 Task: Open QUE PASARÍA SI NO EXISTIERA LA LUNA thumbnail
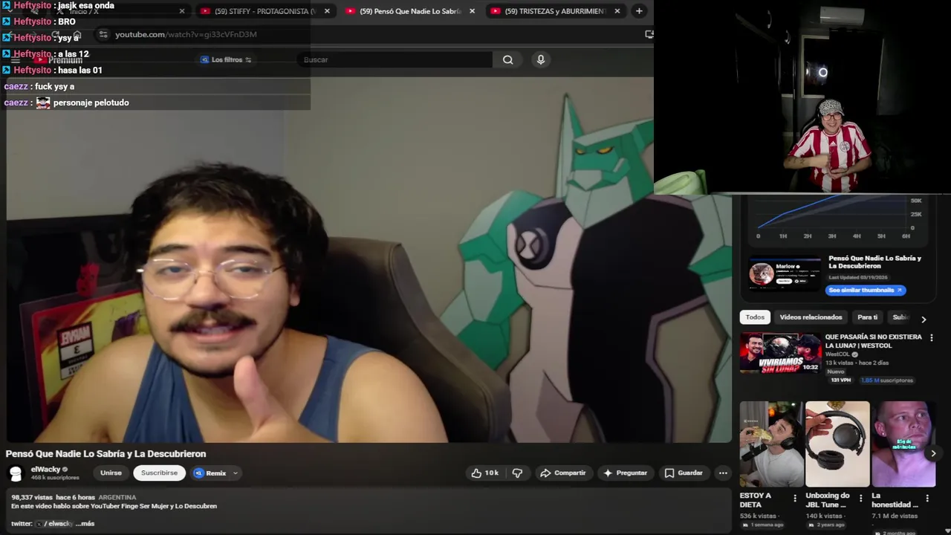pyautogui.click(x=780, y=352)
